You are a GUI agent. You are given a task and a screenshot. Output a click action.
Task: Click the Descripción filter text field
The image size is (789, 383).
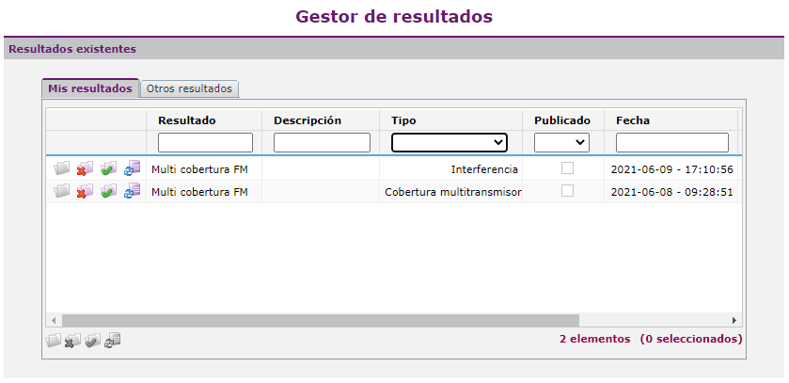(322, 142)
